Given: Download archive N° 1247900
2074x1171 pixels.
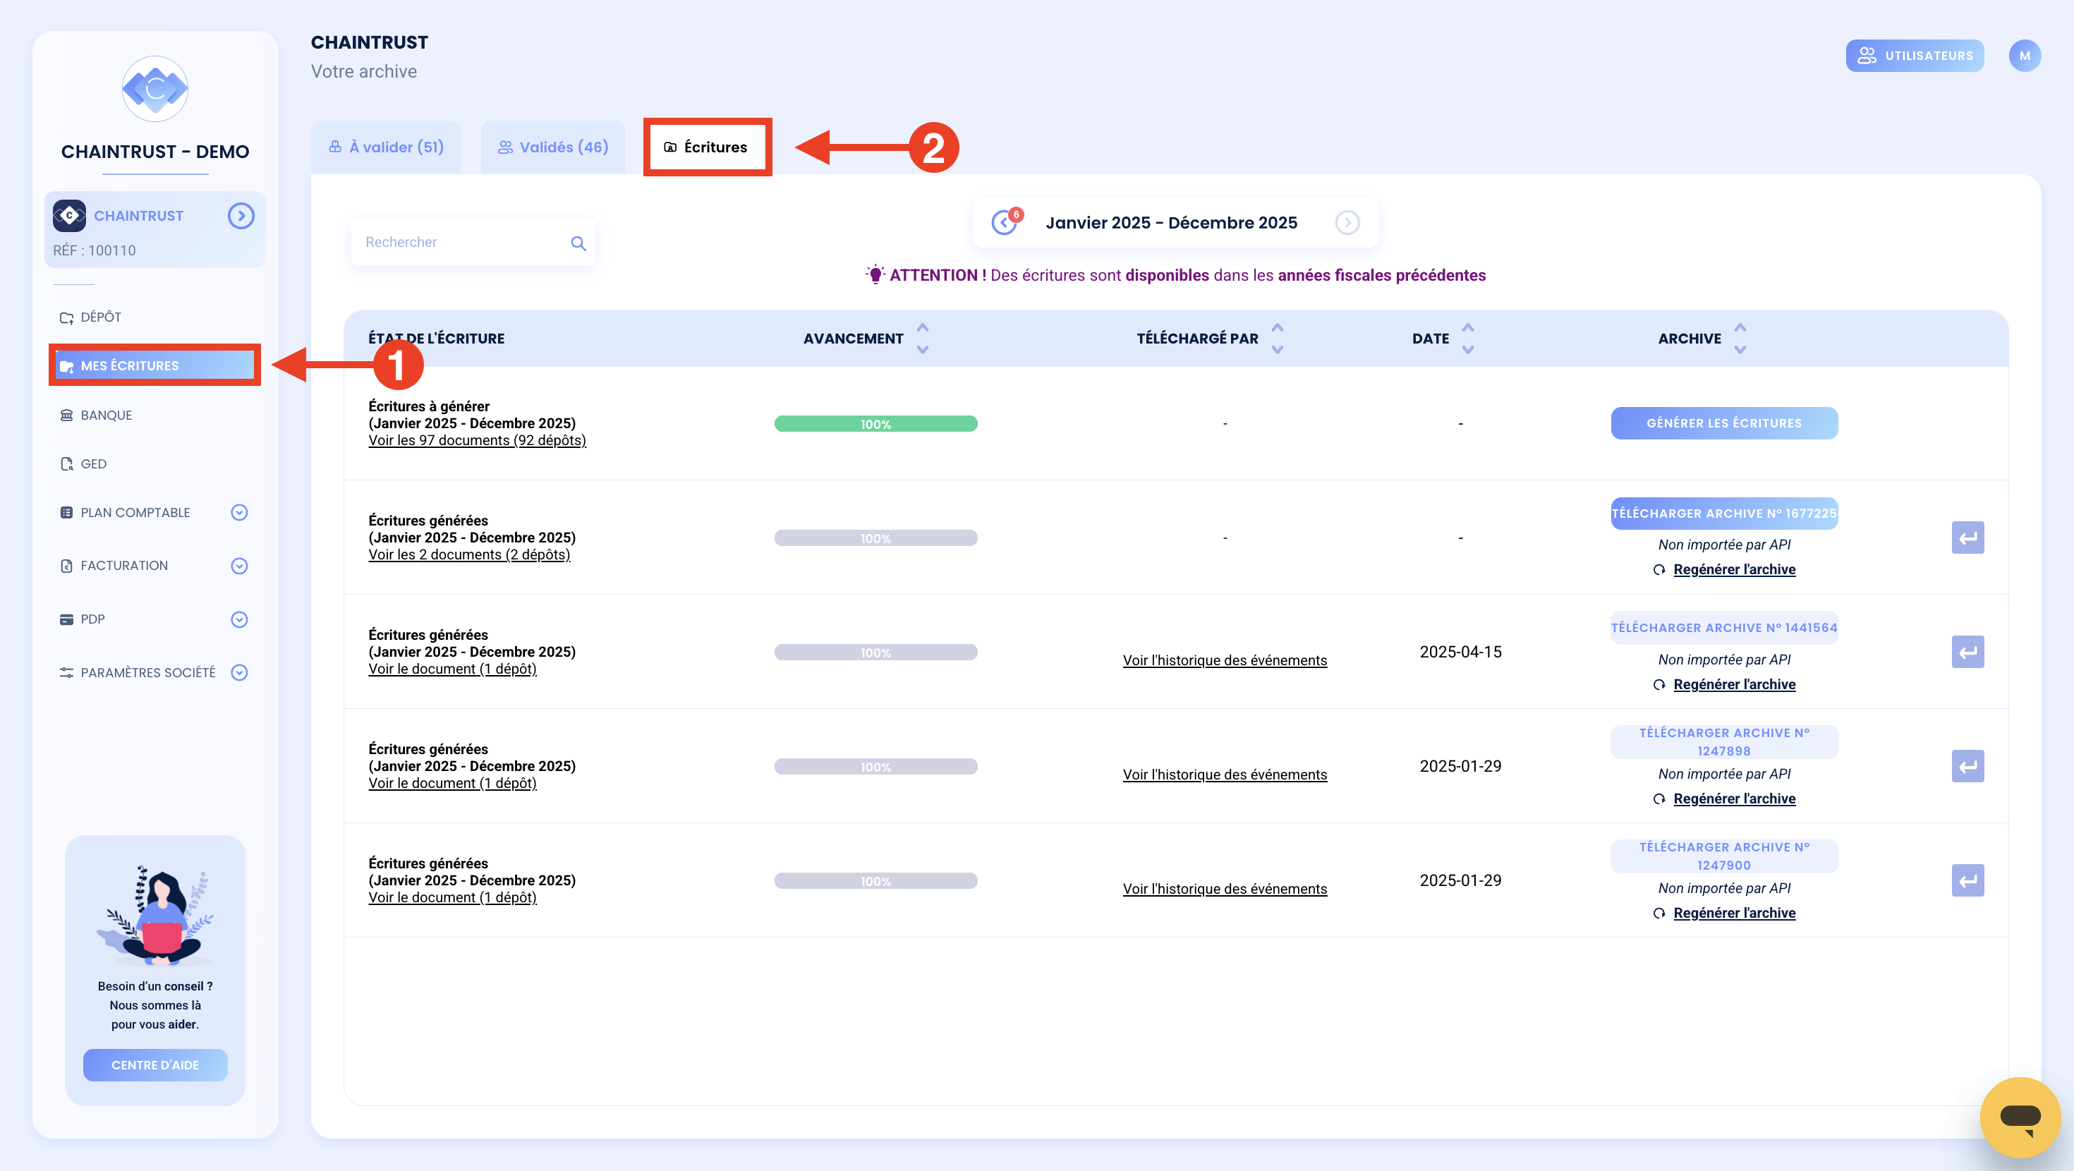Looking at the screenshot, I should pos(1724,856).
